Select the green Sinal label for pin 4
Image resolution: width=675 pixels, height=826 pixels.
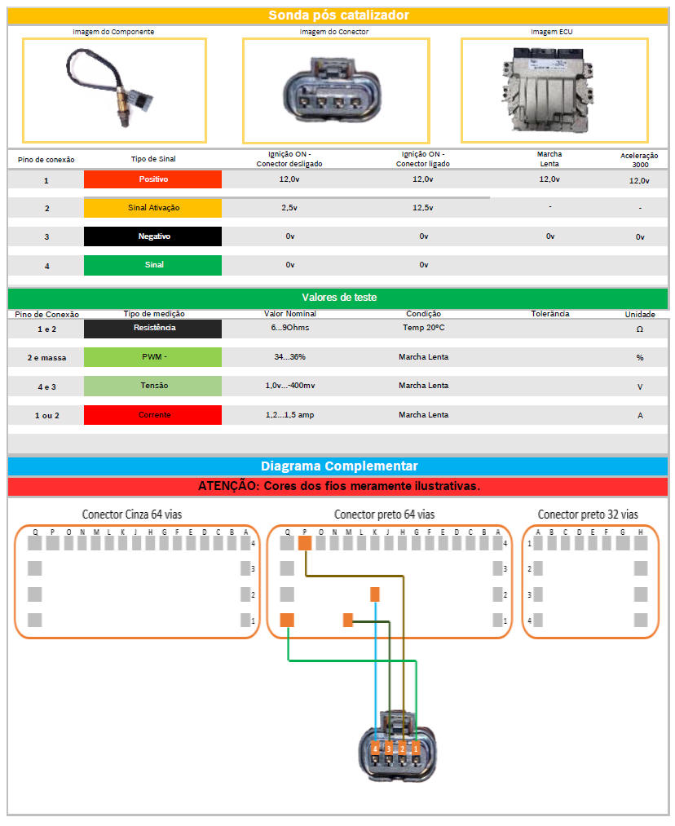[152, 265]
